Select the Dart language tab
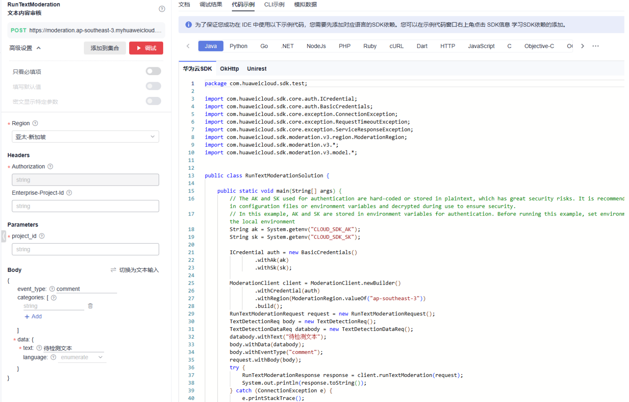Image resolution: width=629 pixels, height=402 pixels. pyautogui.click(x=422, y=46)
